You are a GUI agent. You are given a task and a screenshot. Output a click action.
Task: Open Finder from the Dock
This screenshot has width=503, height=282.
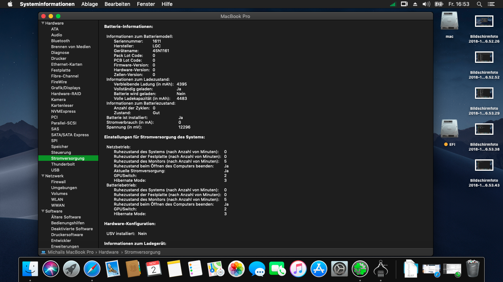tap(30, 269)
